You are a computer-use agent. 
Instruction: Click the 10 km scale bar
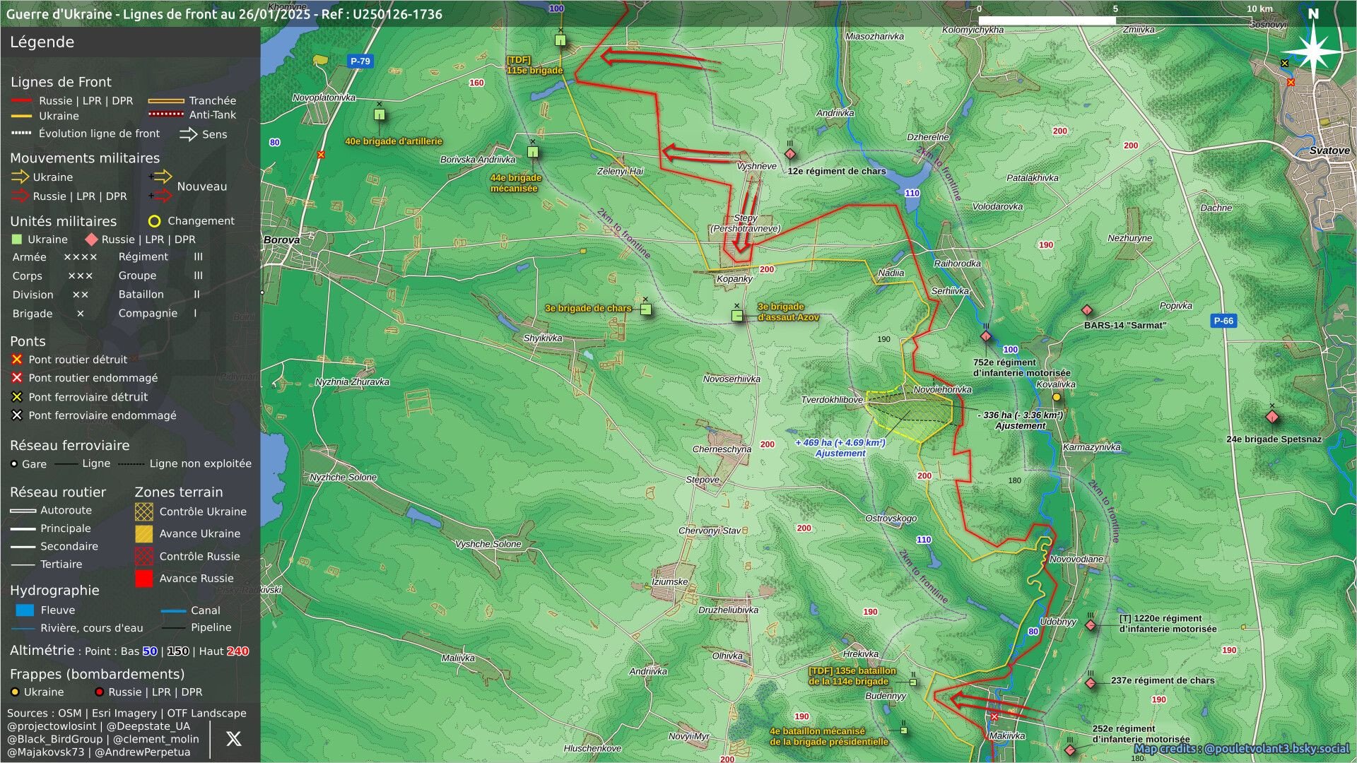pos(1115,20)
